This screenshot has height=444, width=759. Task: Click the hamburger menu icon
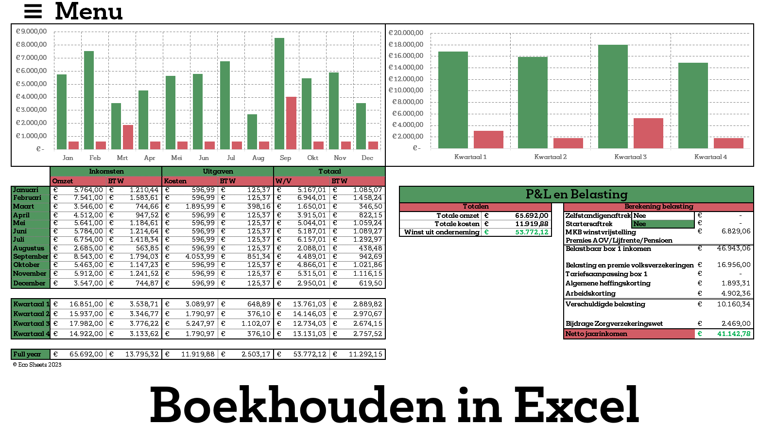point(33,11)
